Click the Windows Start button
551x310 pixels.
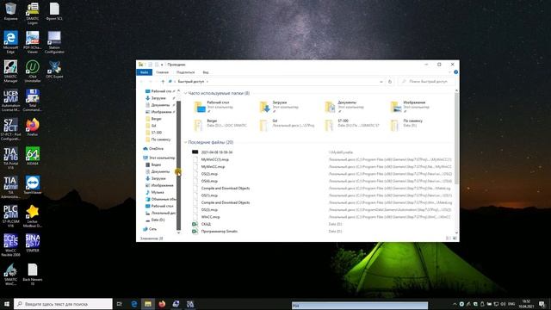(7, 304)
